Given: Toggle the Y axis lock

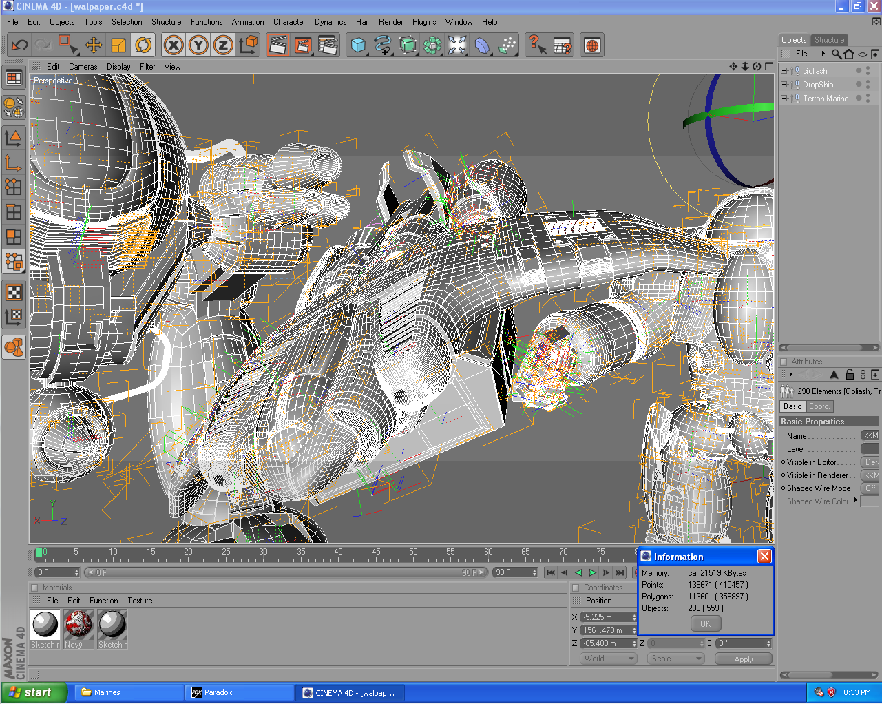Looking at the screenshot, I should (198, 45).
